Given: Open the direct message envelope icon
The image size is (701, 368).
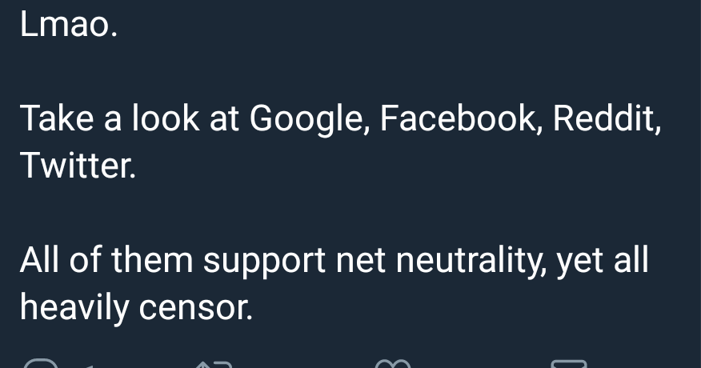Looking at the screenshot, I should coord(569,363).
